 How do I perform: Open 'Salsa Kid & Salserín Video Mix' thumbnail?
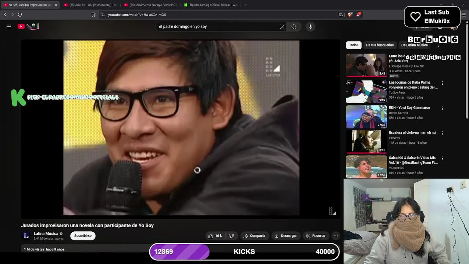[366, 167]
